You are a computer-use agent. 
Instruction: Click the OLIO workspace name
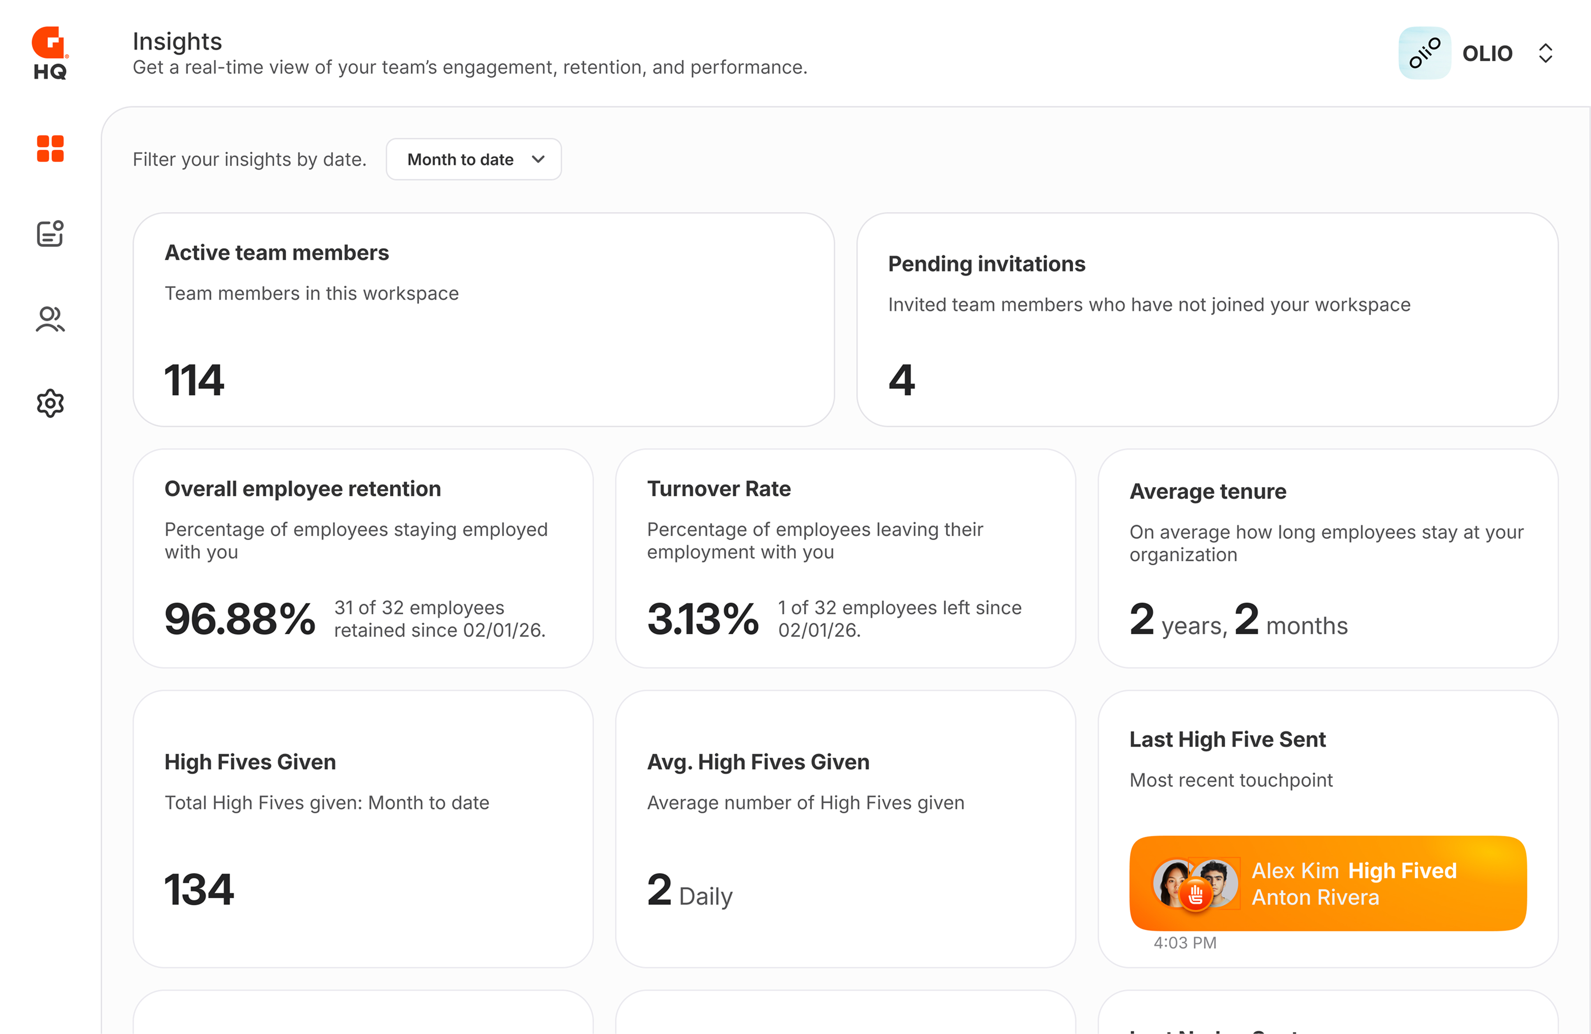(x=1487, y=53)
